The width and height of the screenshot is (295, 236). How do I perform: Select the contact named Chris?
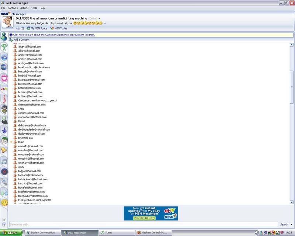(x=21, y=109)
